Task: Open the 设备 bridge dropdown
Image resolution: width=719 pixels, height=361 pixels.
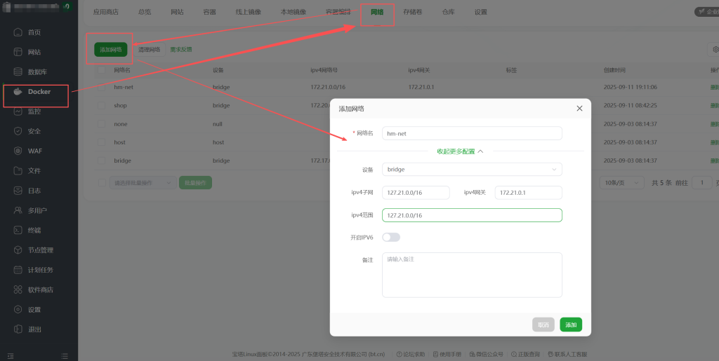Action: coord(472,169)
